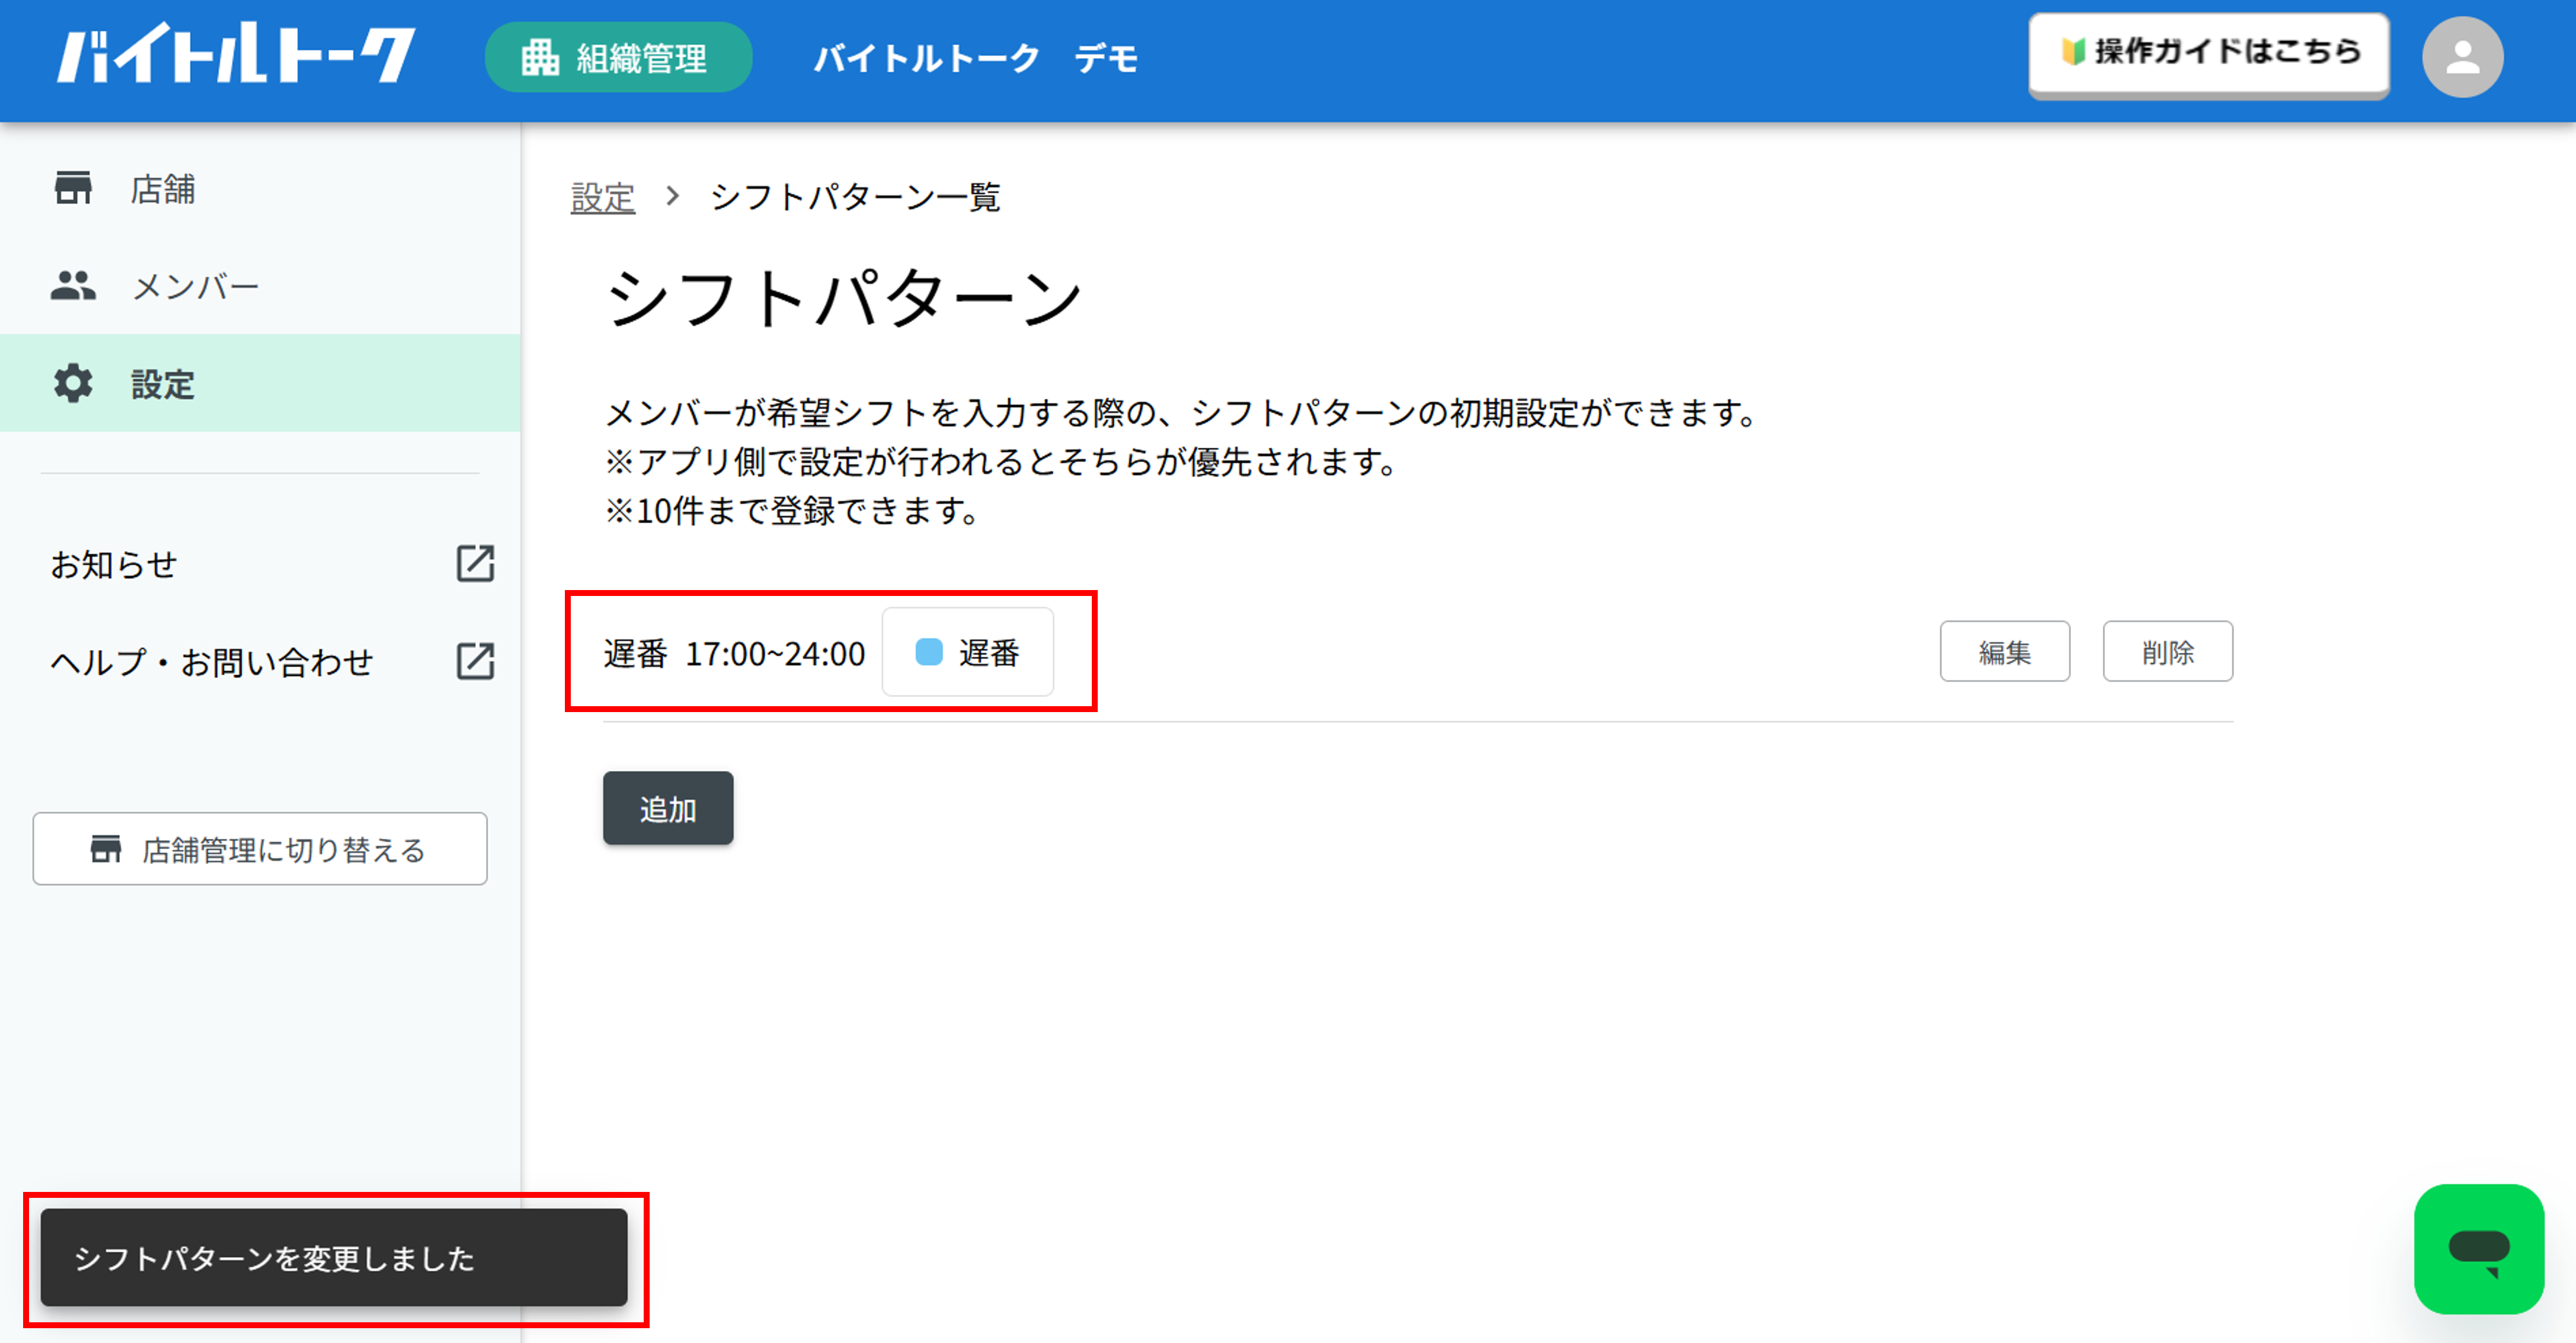The width and height of the screenshot is (2576, 1343).
Task: Click シフトパターン一覧 breadcrumb text
Action: (855, 197)
